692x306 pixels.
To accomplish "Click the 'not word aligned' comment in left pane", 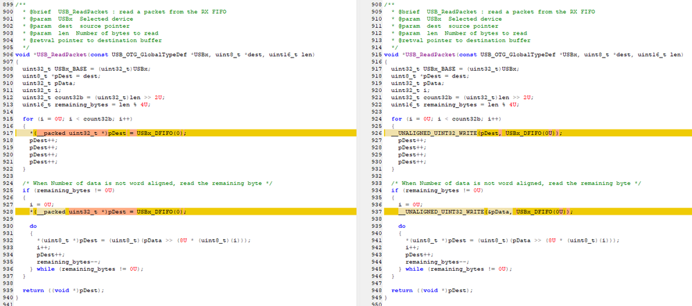I will [147, 183].
